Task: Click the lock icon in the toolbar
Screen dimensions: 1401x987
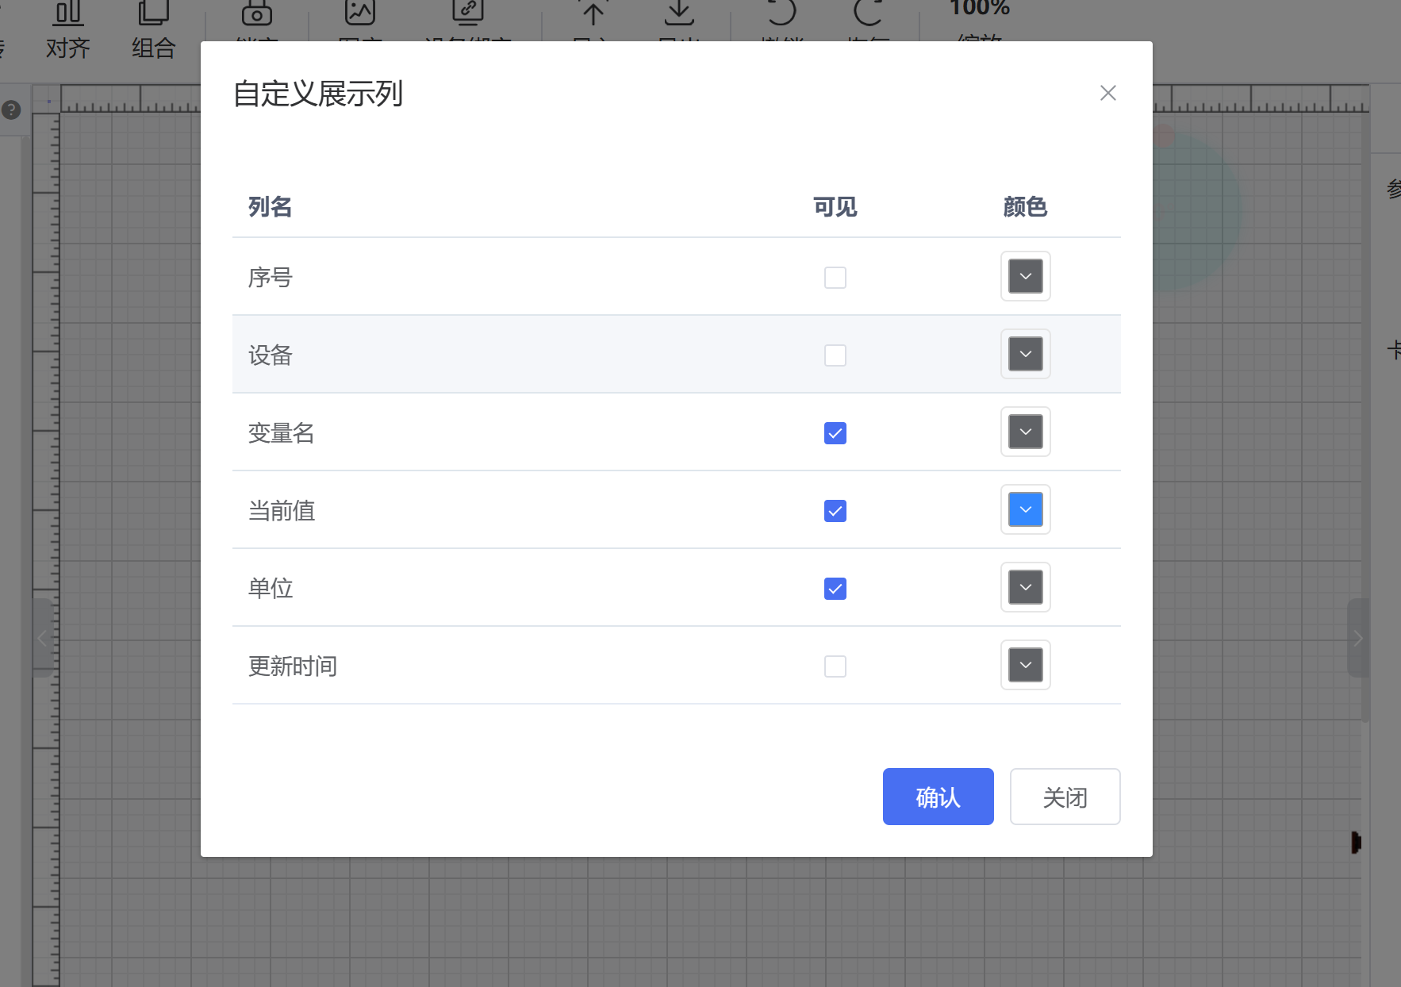Action: (256, 14)
